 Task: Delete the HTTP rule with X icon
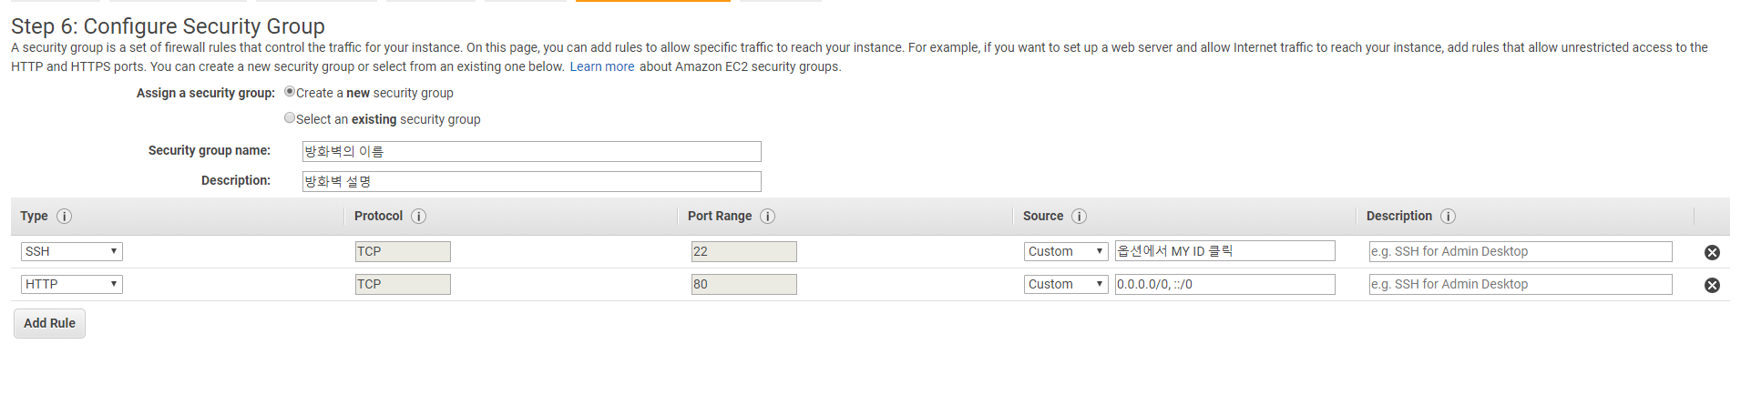[1712, 286]
